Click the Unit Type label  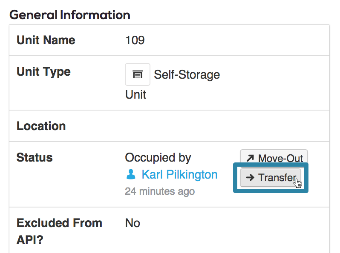click(43, 71)
